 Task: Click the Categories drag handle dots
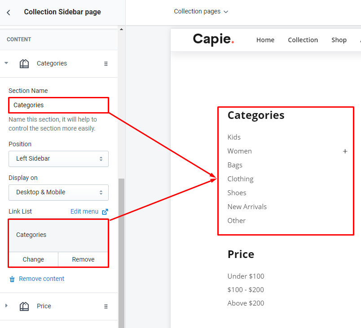(106, 64)
